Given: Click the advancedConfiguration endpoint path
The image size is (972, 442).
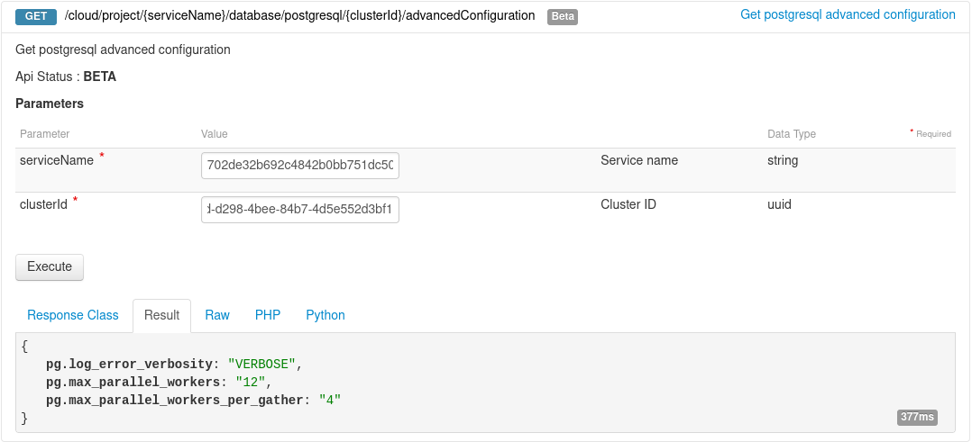Looking at the screenshot, I should coord(299,15).
